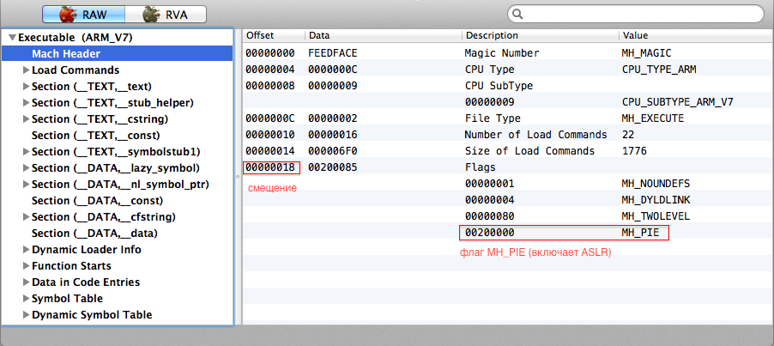Select the MH_DYLDLINK flag value
This screenshot has height=346, width=774.
(x=656, y=200)
